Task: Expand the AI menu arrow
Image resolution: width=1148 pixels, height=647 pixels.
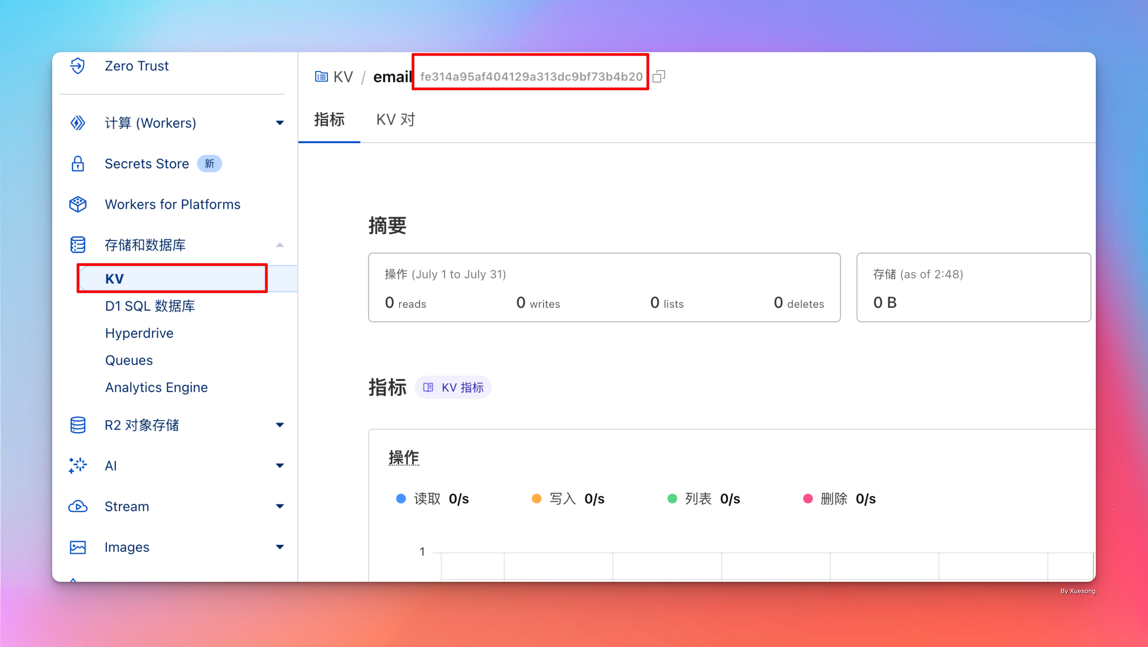Action: pyautogui.click(x=280, y=465)
